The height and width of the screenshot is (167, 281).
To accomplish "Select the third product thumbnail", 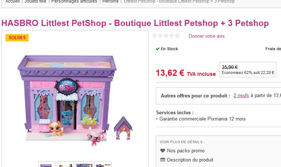I will (84, 164).
